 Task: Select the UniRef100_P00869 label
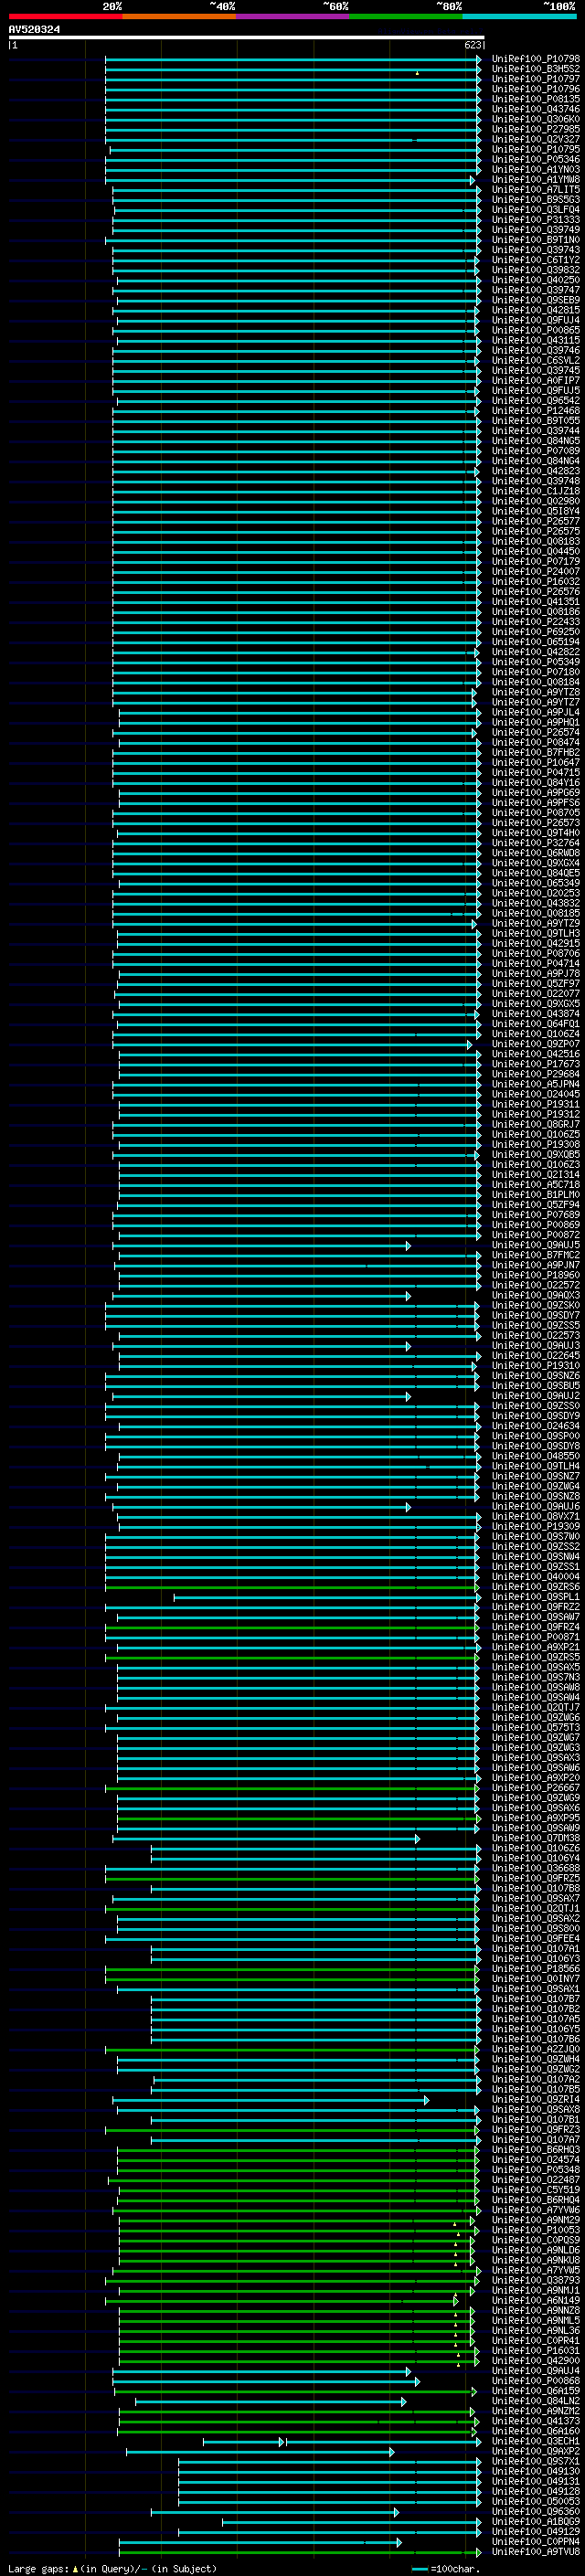(536, 1225)
